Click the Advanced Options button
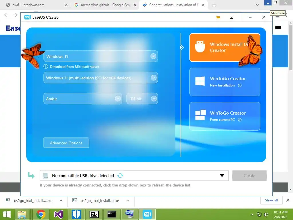 tap(66, 143)
